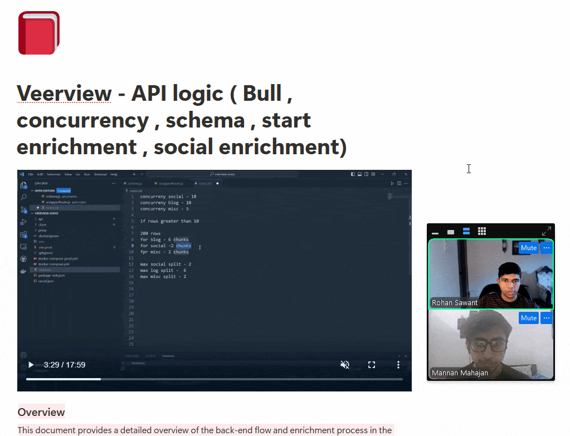
Task: Open the Terminal menu in VS Code
Action: 100,174
